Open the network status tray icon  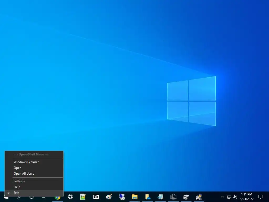(229, 197)
